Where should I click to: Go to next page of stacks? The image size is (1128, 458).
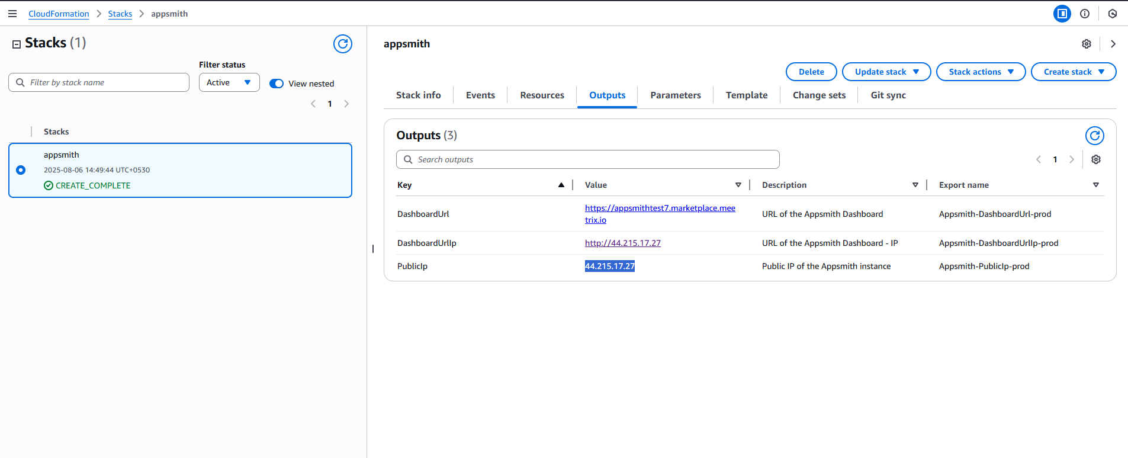point(346,104)
